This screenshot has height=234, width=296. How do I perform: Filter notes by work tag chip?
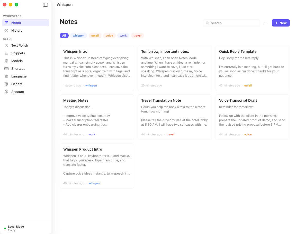123,36
